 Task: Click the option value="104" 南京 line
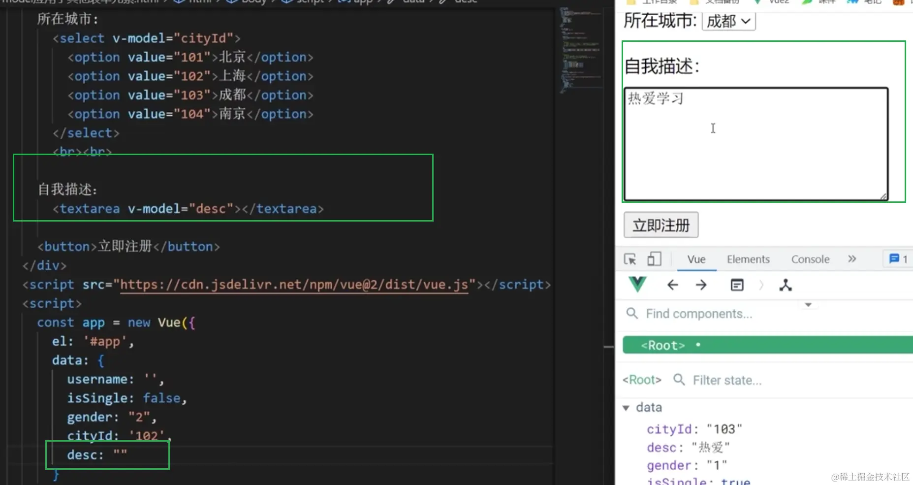coord(190,114)
